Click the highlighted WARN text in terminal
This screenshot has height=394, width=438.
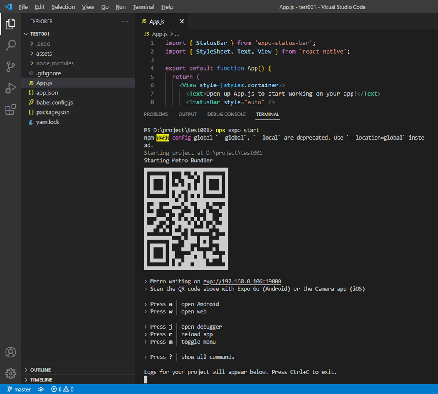pos(163,137)
